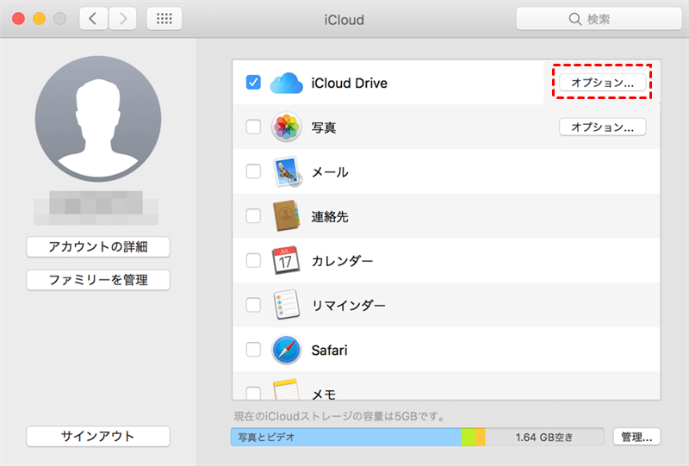This screenshot has height=466, width=689.
Task: Open 写真 オプション button for Photos
Action: tap(602, 127)
